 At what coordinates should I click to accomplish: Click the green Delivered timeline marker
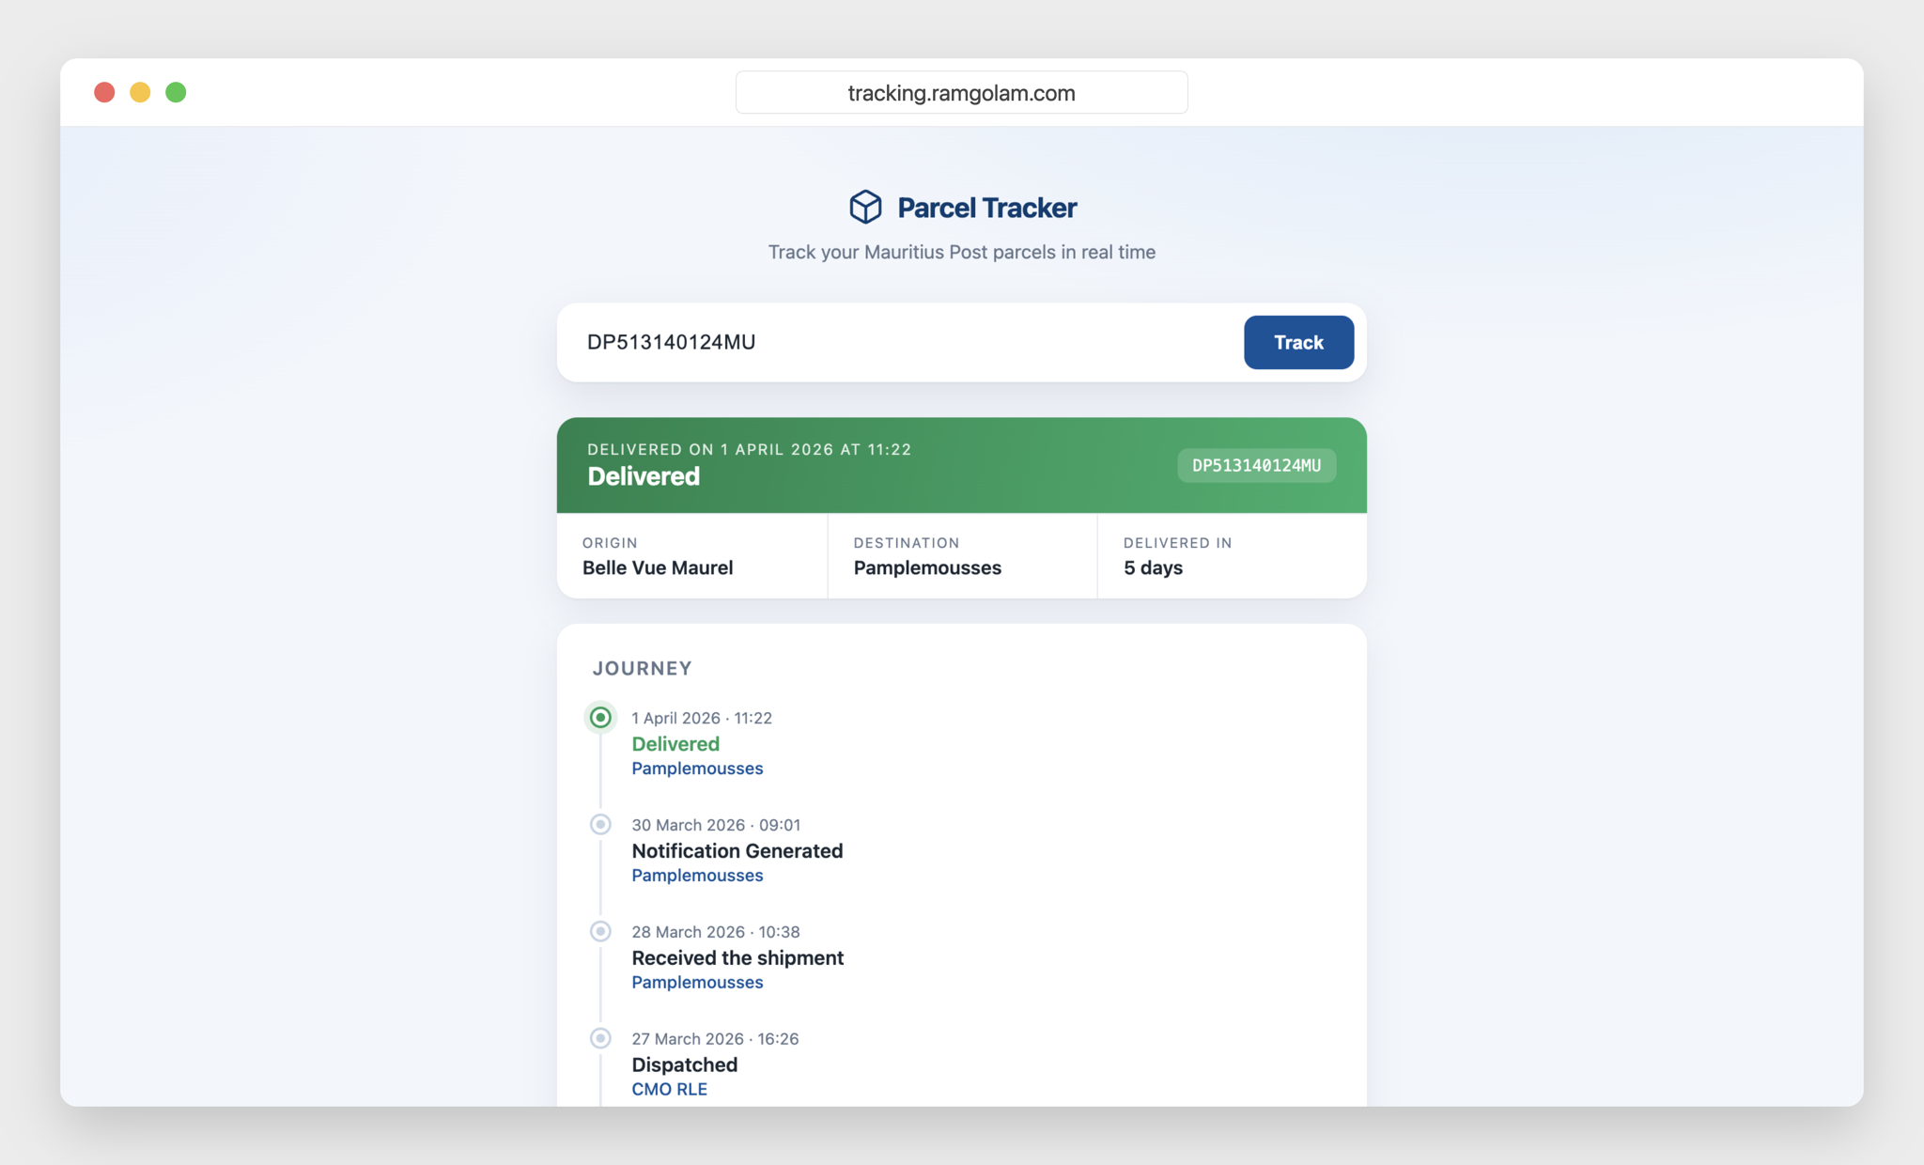click(600, 718)
